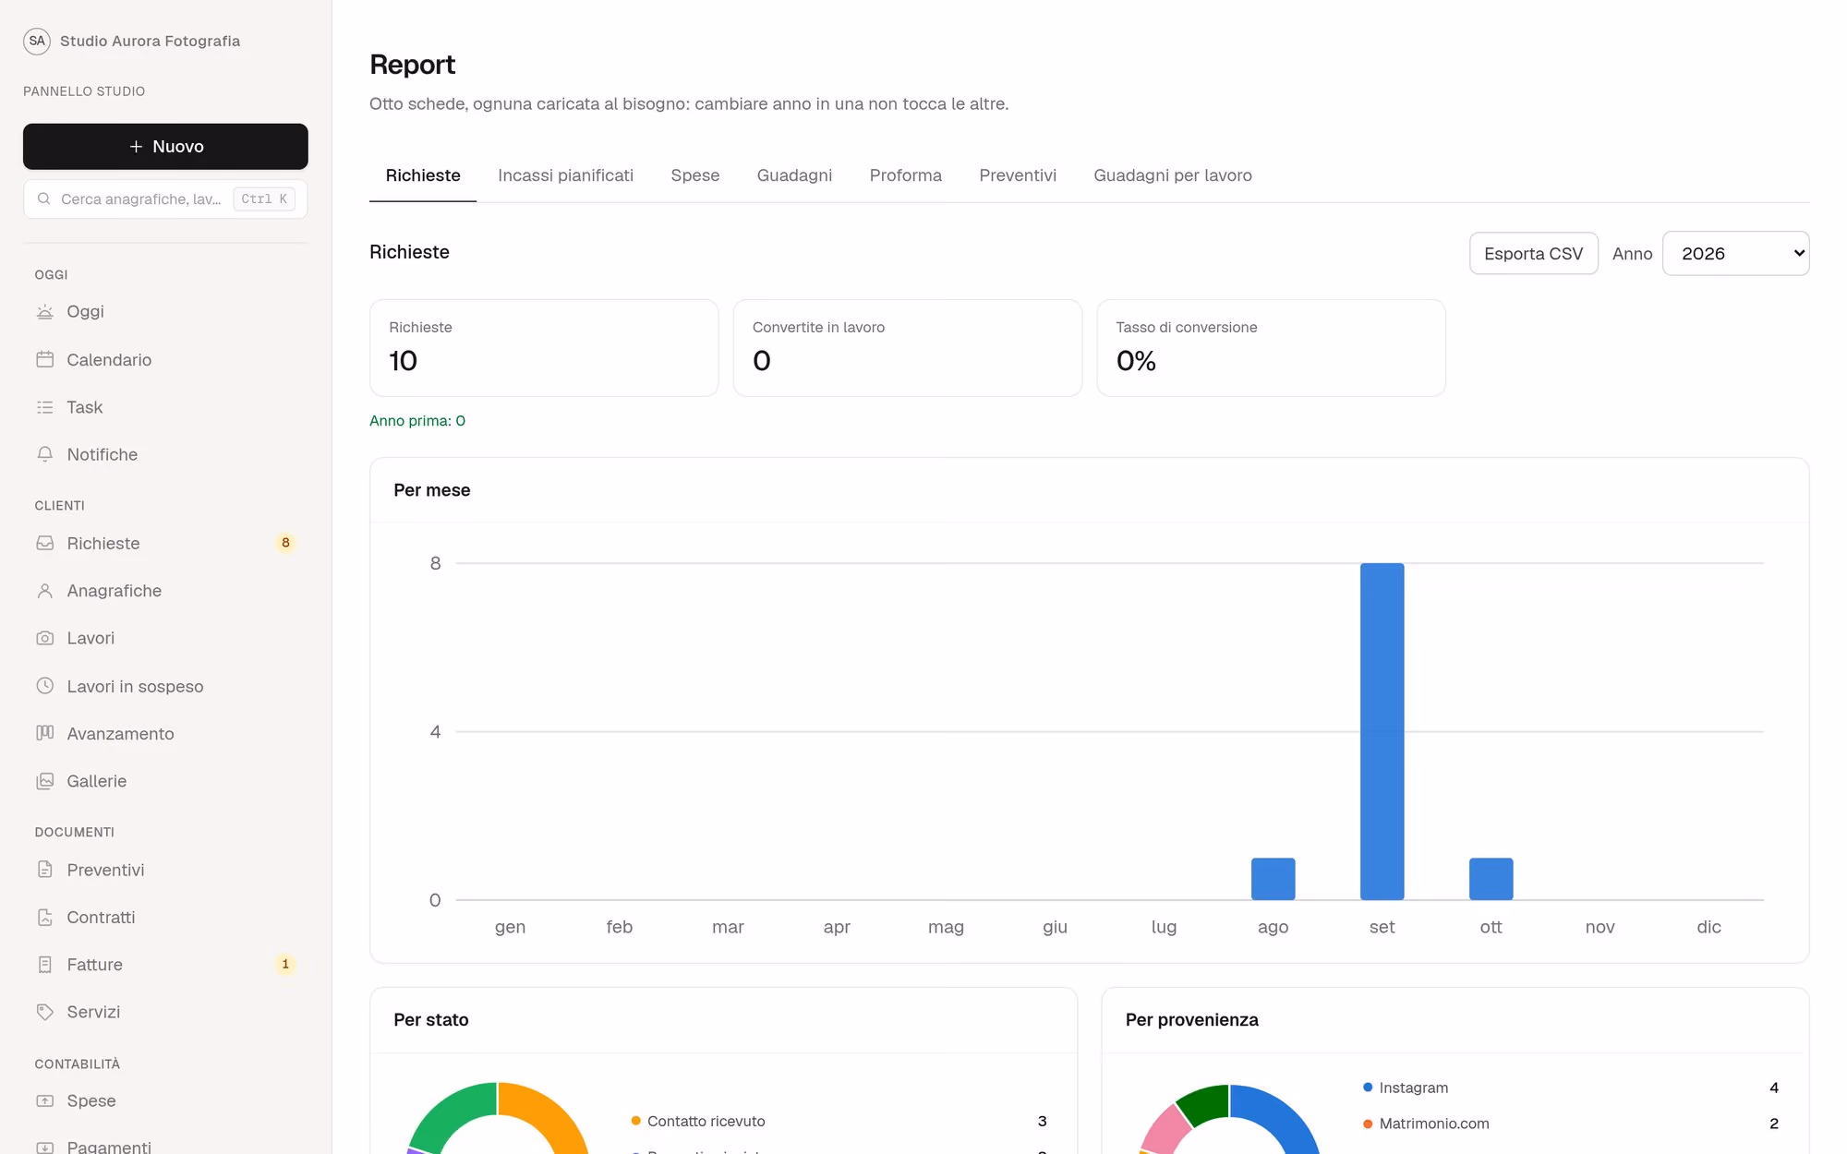Select the Proforma tab

pos(905,175)
